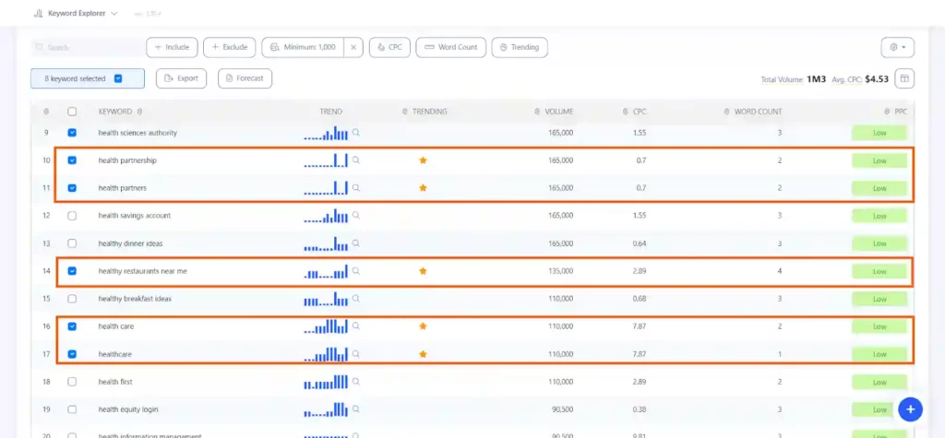Open the Word Count filter
This screenshot has width=945, height=438.
(x=450, y=47)
